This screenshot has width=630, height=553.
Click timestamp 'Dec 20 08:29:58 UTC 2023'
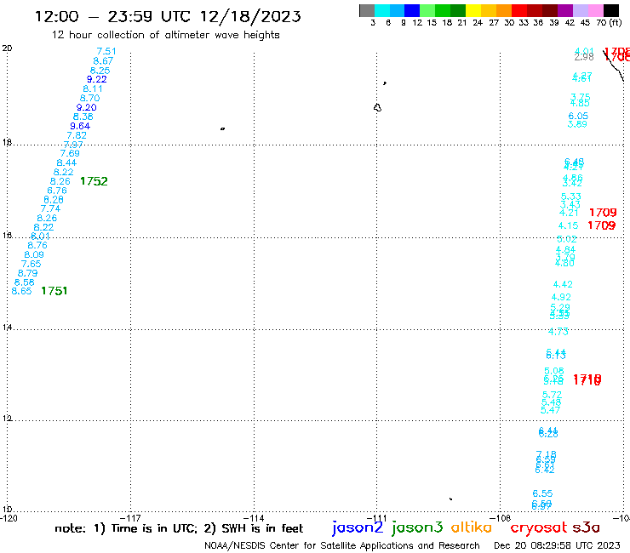[557, 545]
